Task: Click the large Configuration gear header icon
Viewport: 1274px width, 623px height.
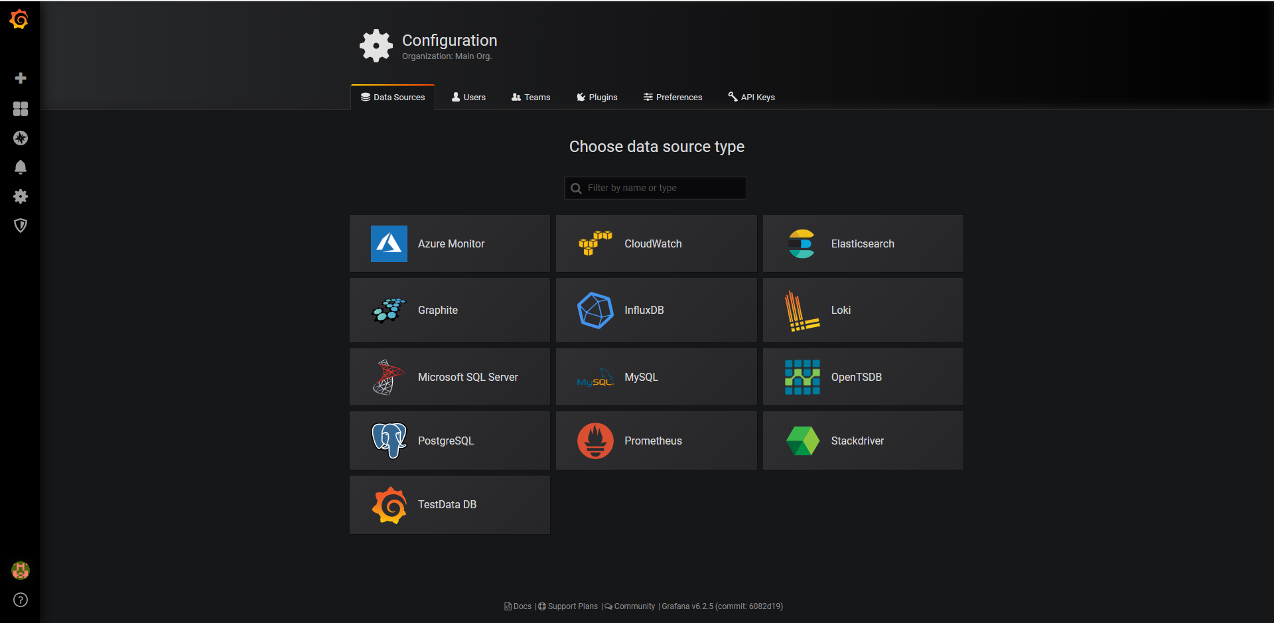Action: [376, 46]
